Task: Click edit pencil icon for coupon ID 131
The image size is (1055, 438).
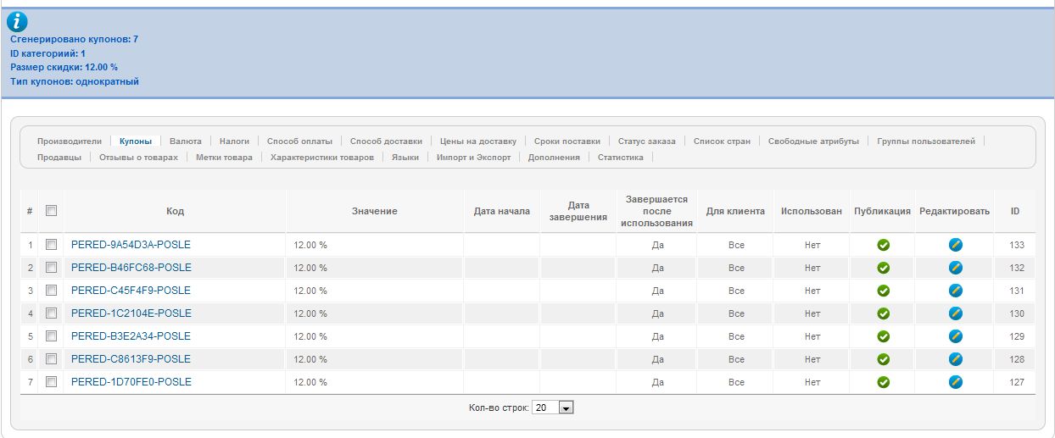Action: click(x=955, y=291)
